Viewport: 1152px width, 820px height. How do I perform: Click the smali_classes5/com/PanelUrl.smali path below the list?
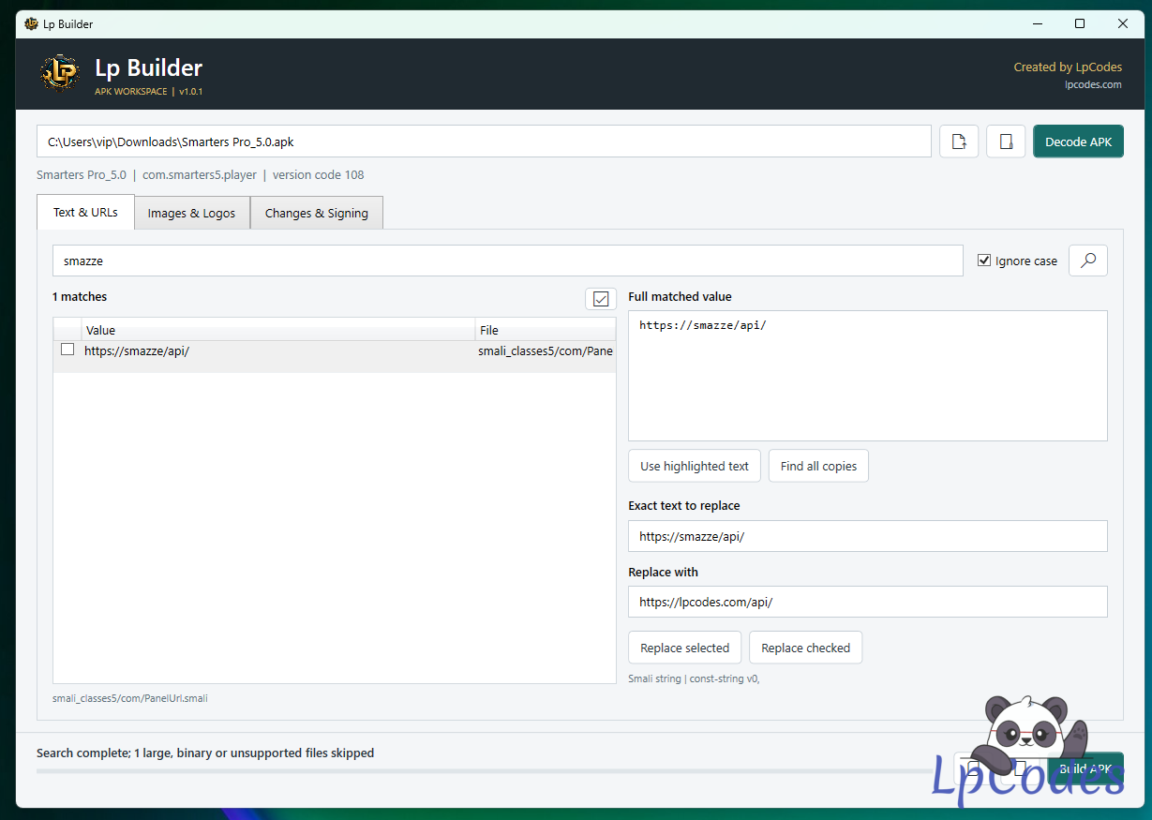[129, 698]
